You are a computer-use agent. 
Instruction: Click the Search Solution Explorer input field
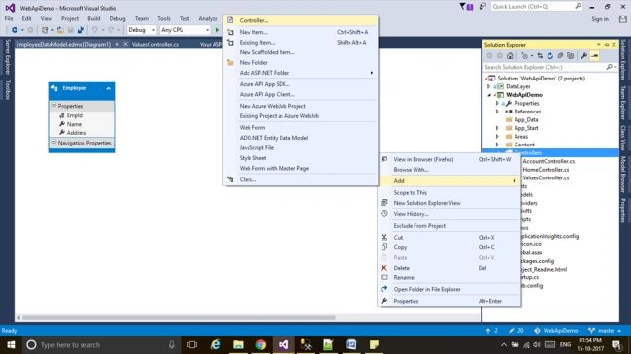[545, 67]
